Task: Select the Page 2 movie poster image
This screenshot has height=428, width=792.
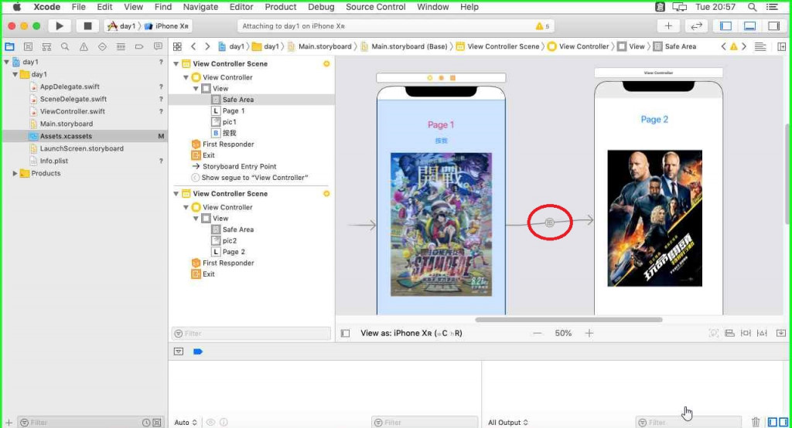Action: click(x=654, y=218)
